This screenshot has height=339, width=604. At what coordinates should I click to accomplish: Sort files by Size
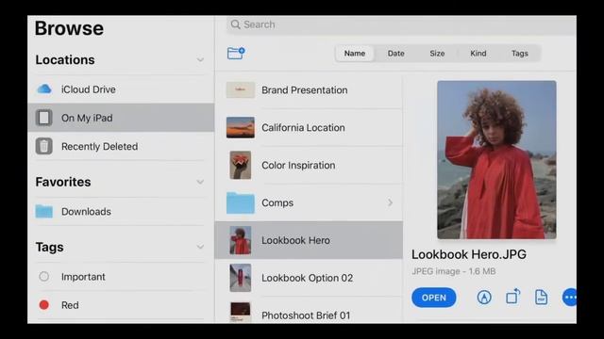click(437, 54)
